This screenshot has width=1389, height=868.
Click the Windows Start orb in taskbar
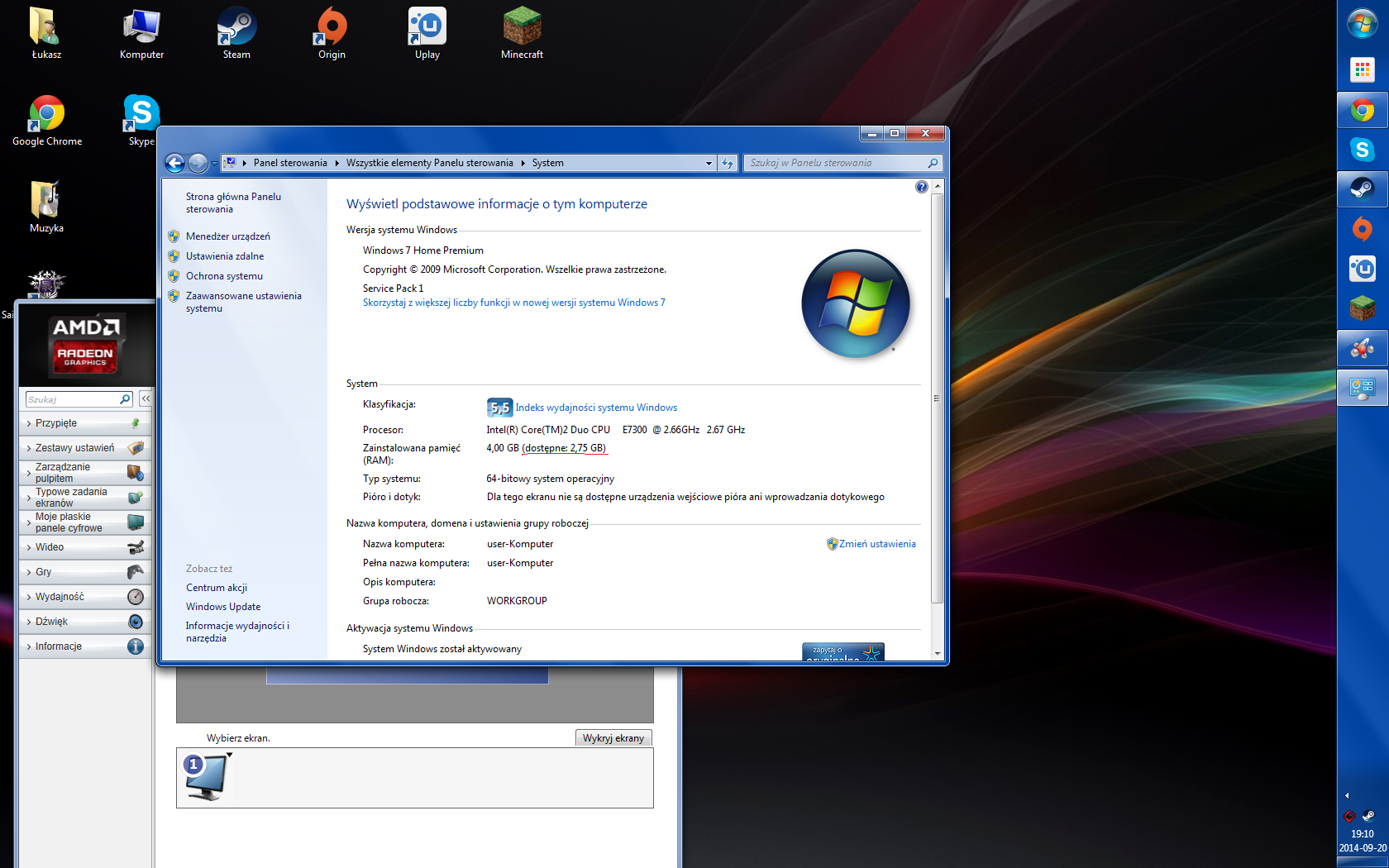point(1363,23)
